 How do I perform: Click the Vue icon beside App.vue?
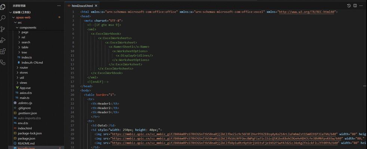click(17, 88)
